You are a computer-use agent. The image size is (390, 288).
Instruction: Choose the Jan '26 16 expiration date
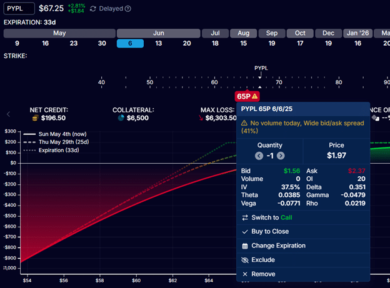[x=357, y=43]
